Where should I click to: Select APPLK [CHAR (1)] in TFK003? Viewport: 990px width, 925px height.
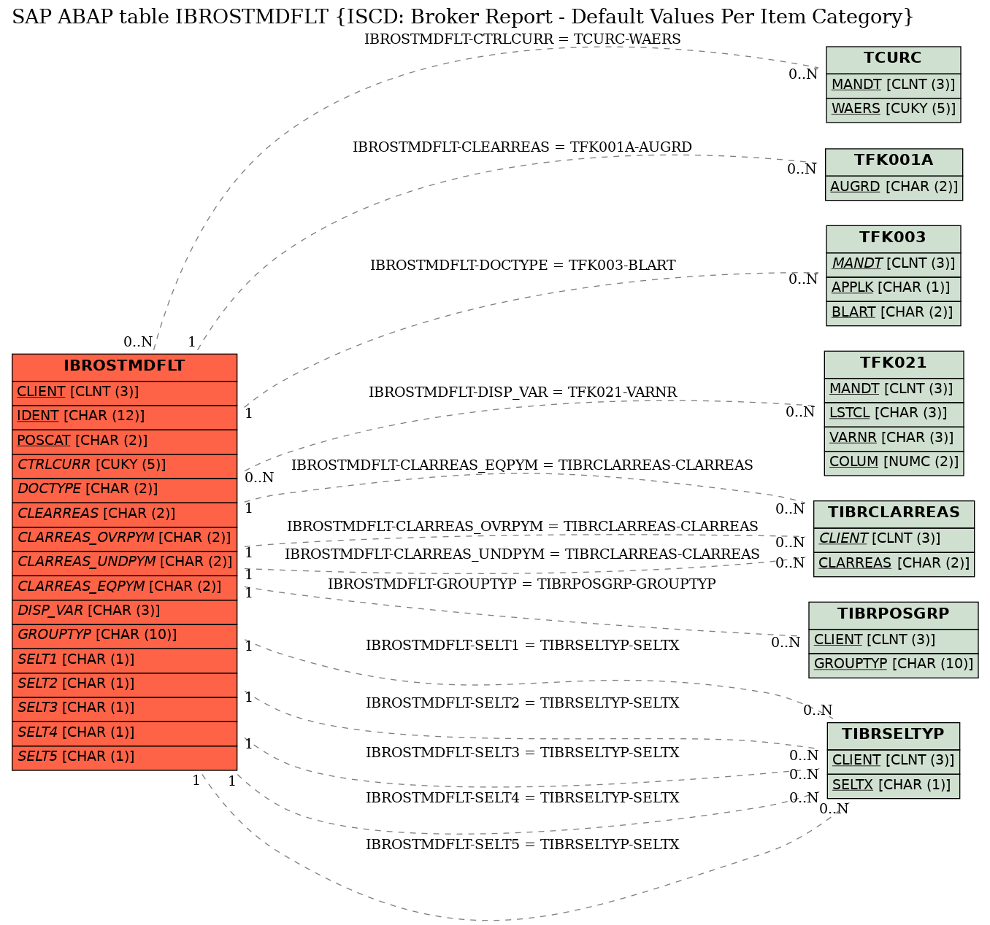pyautogui.click(x=893, y=288)
